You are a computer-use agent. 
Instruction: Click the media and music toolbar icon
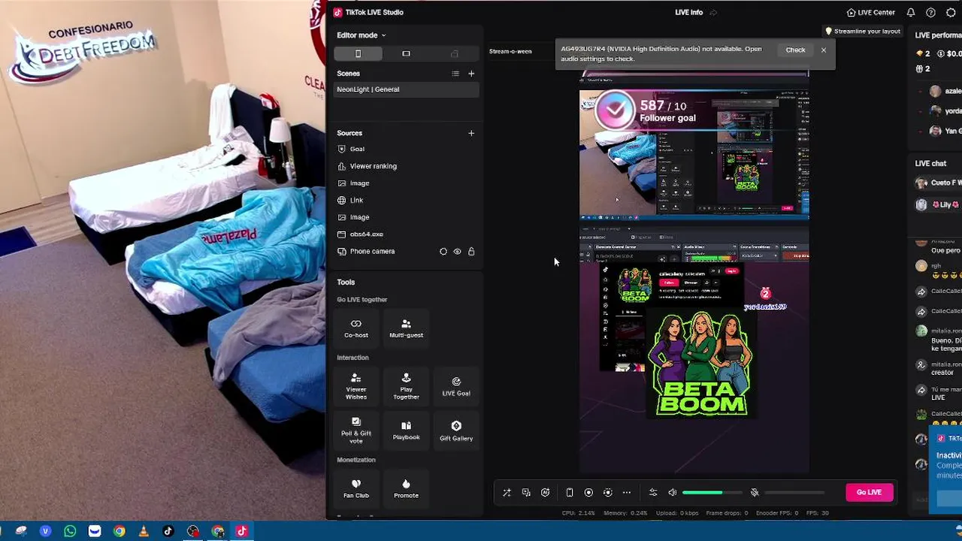point(526,493)
